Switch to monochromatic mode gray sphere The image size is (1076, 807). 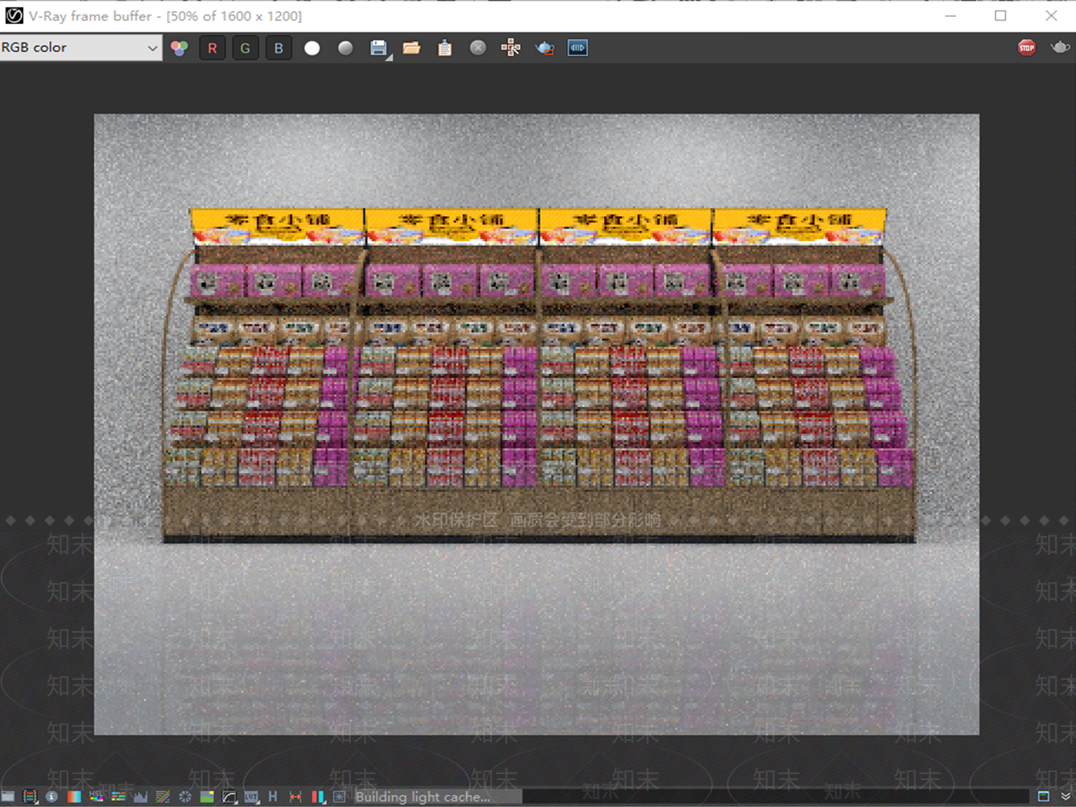pos(346,48)
